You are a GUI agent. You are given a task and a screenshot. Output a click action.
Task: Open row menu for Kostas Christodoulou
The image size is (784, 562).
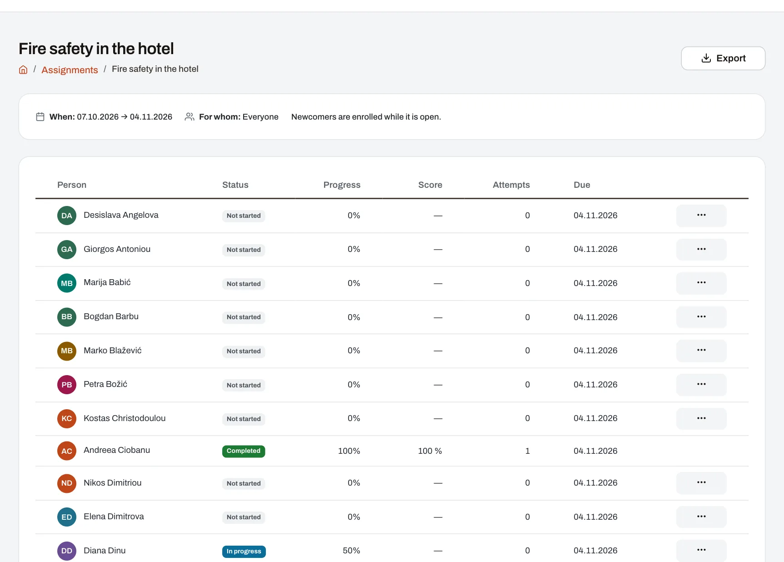pyautogui.click(x=701, y=418)
